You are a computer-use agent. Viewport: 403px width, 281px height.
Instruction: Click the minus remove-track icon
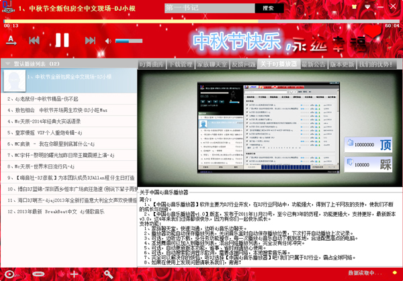38,274
